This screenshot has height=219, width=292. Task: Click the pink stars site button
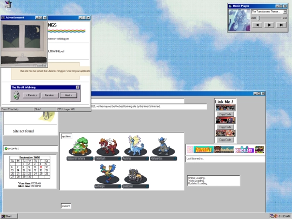pos(190,150)
